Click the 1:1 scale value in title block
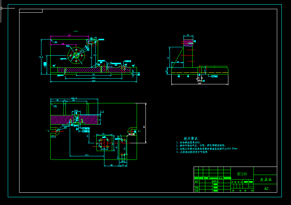This screenshot has width=291, height=205. (251, 186)
